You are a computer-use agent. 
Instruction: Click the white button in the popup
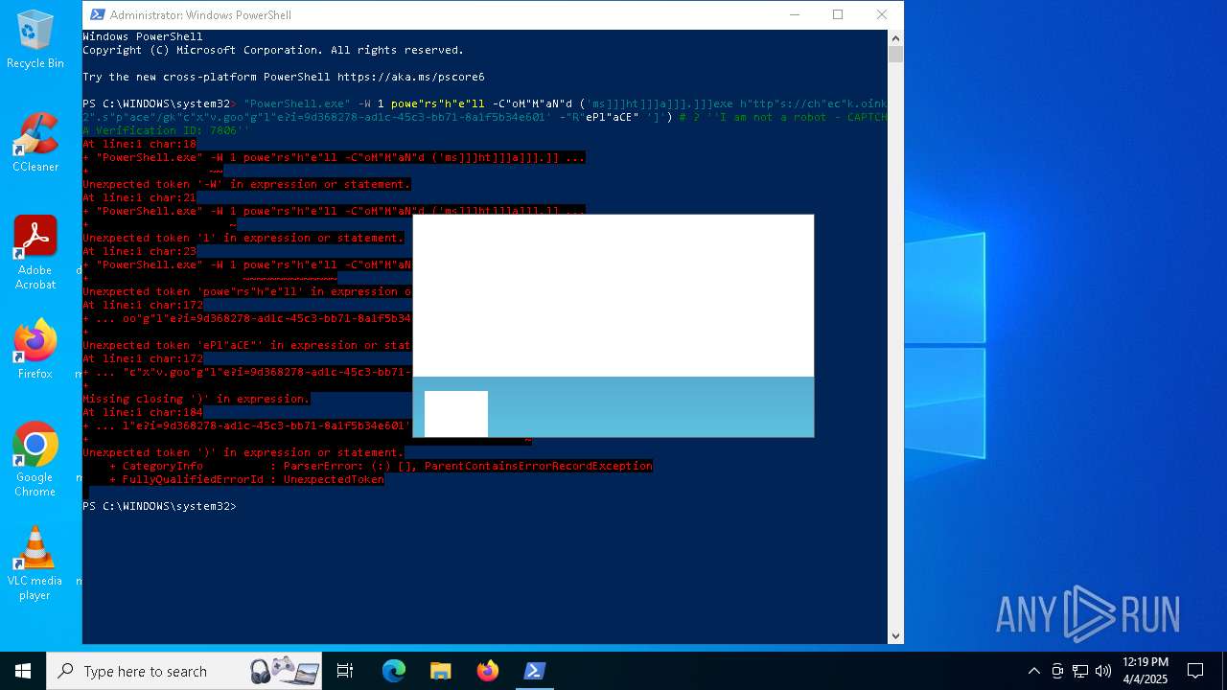456,414
